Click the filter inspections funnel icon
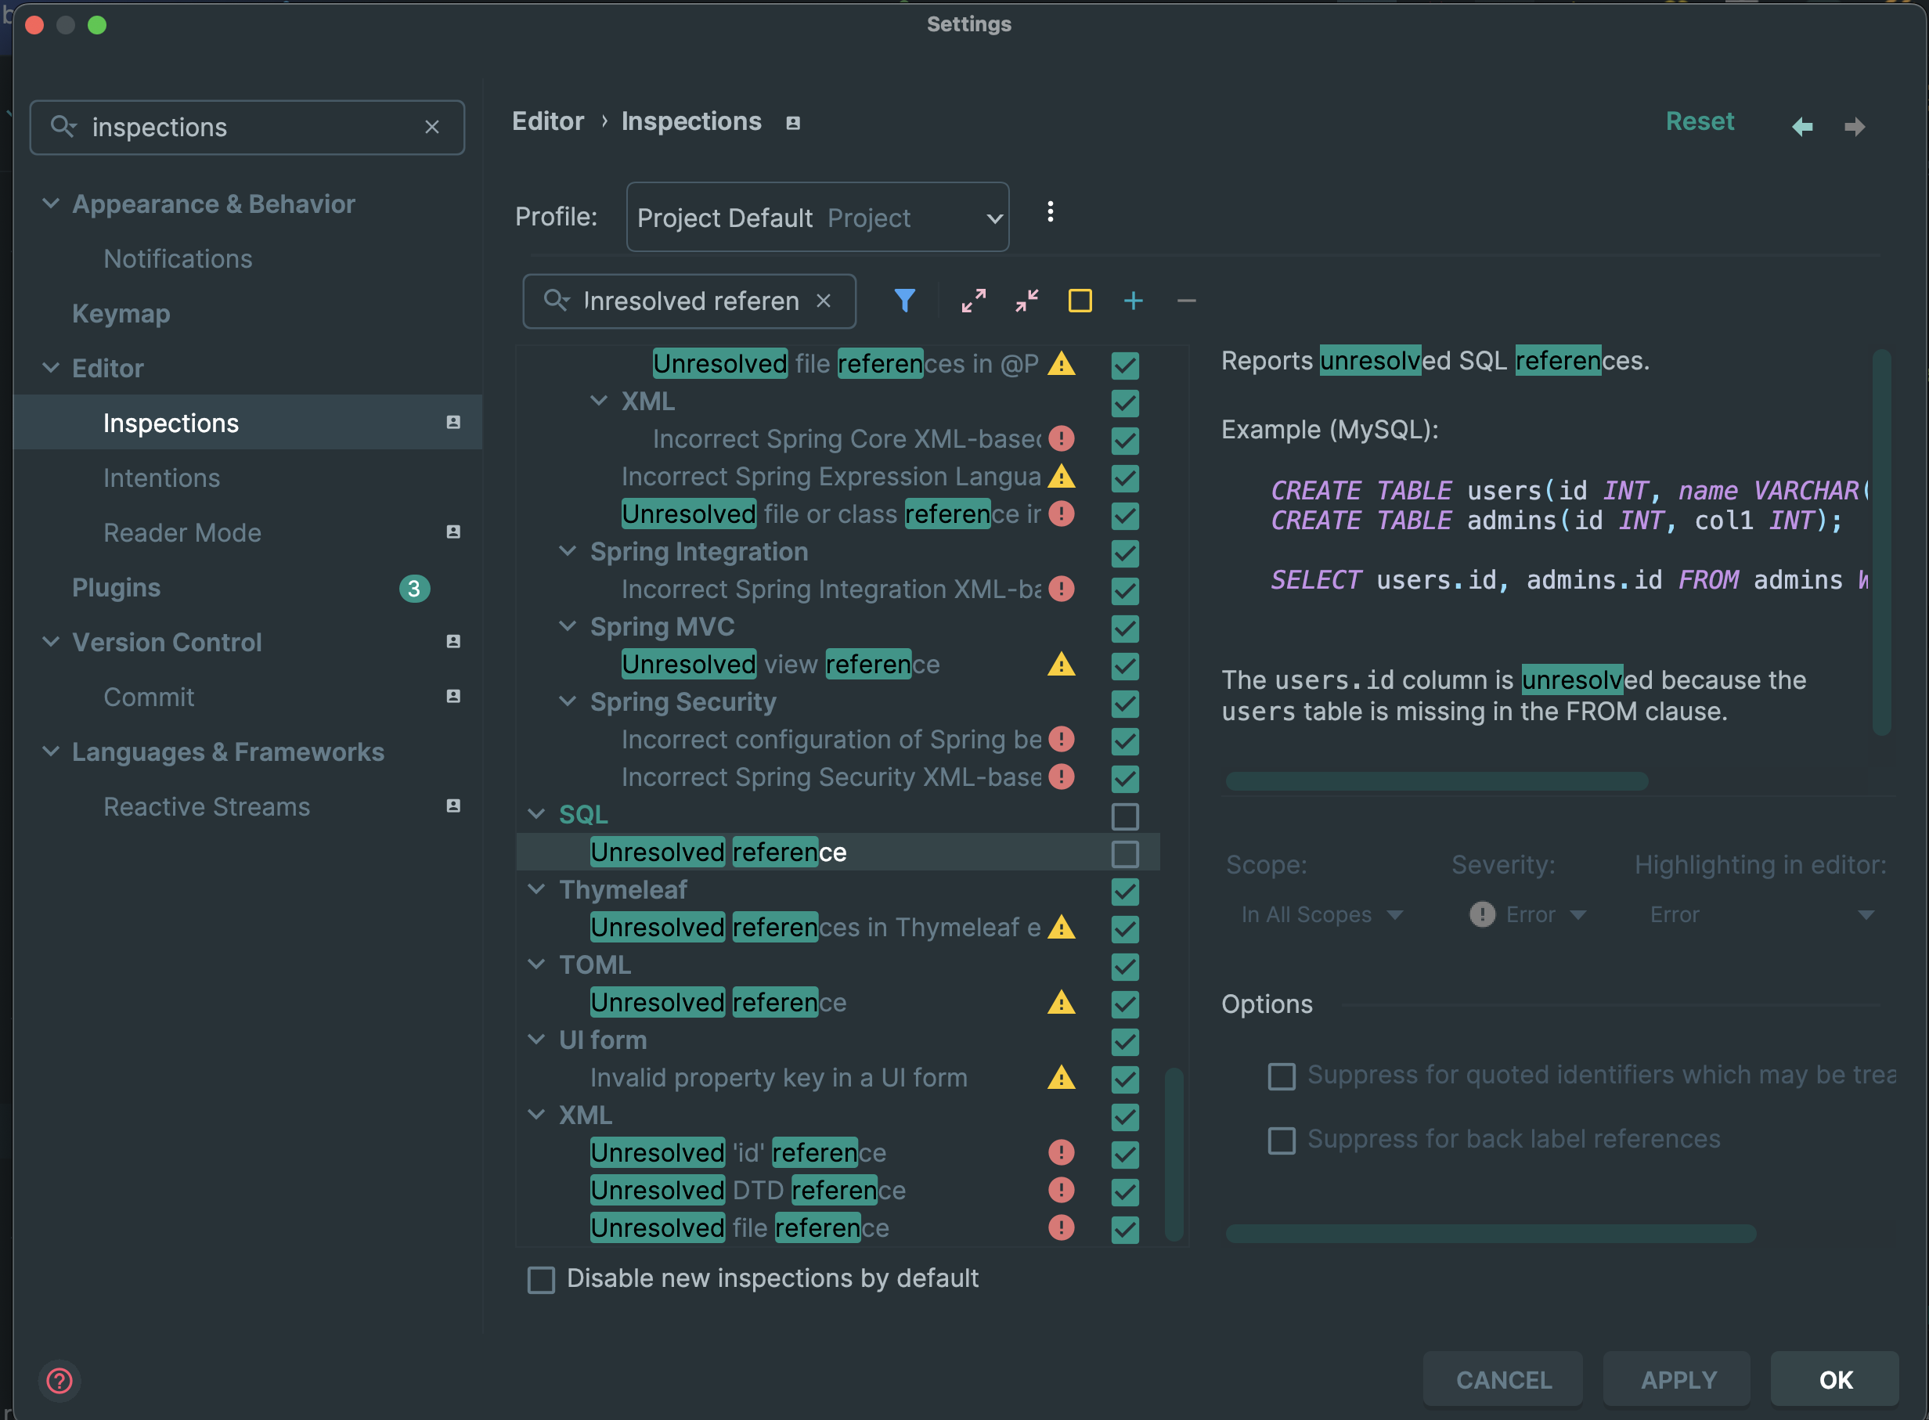Viewport: 1929px width, 1420px height. click(x=904, y=301)
